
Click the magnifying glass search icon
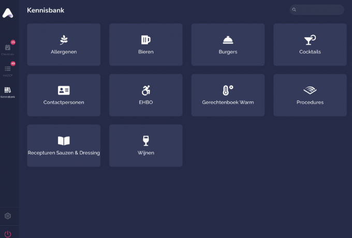point(294,9)
